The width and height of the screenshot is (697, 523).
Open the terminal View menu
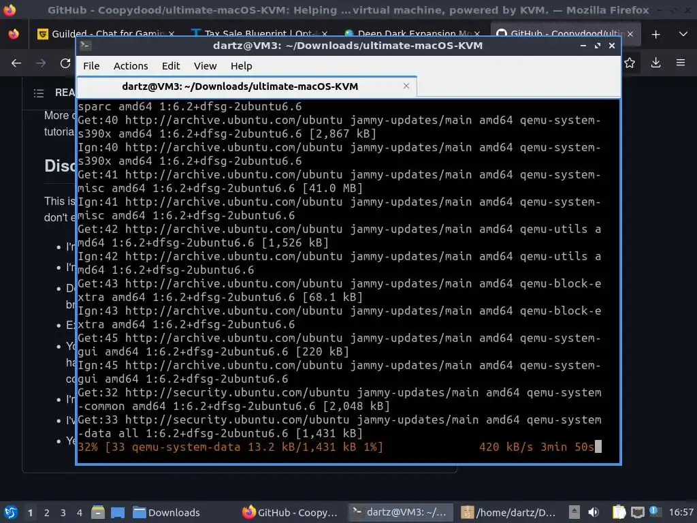205,66
